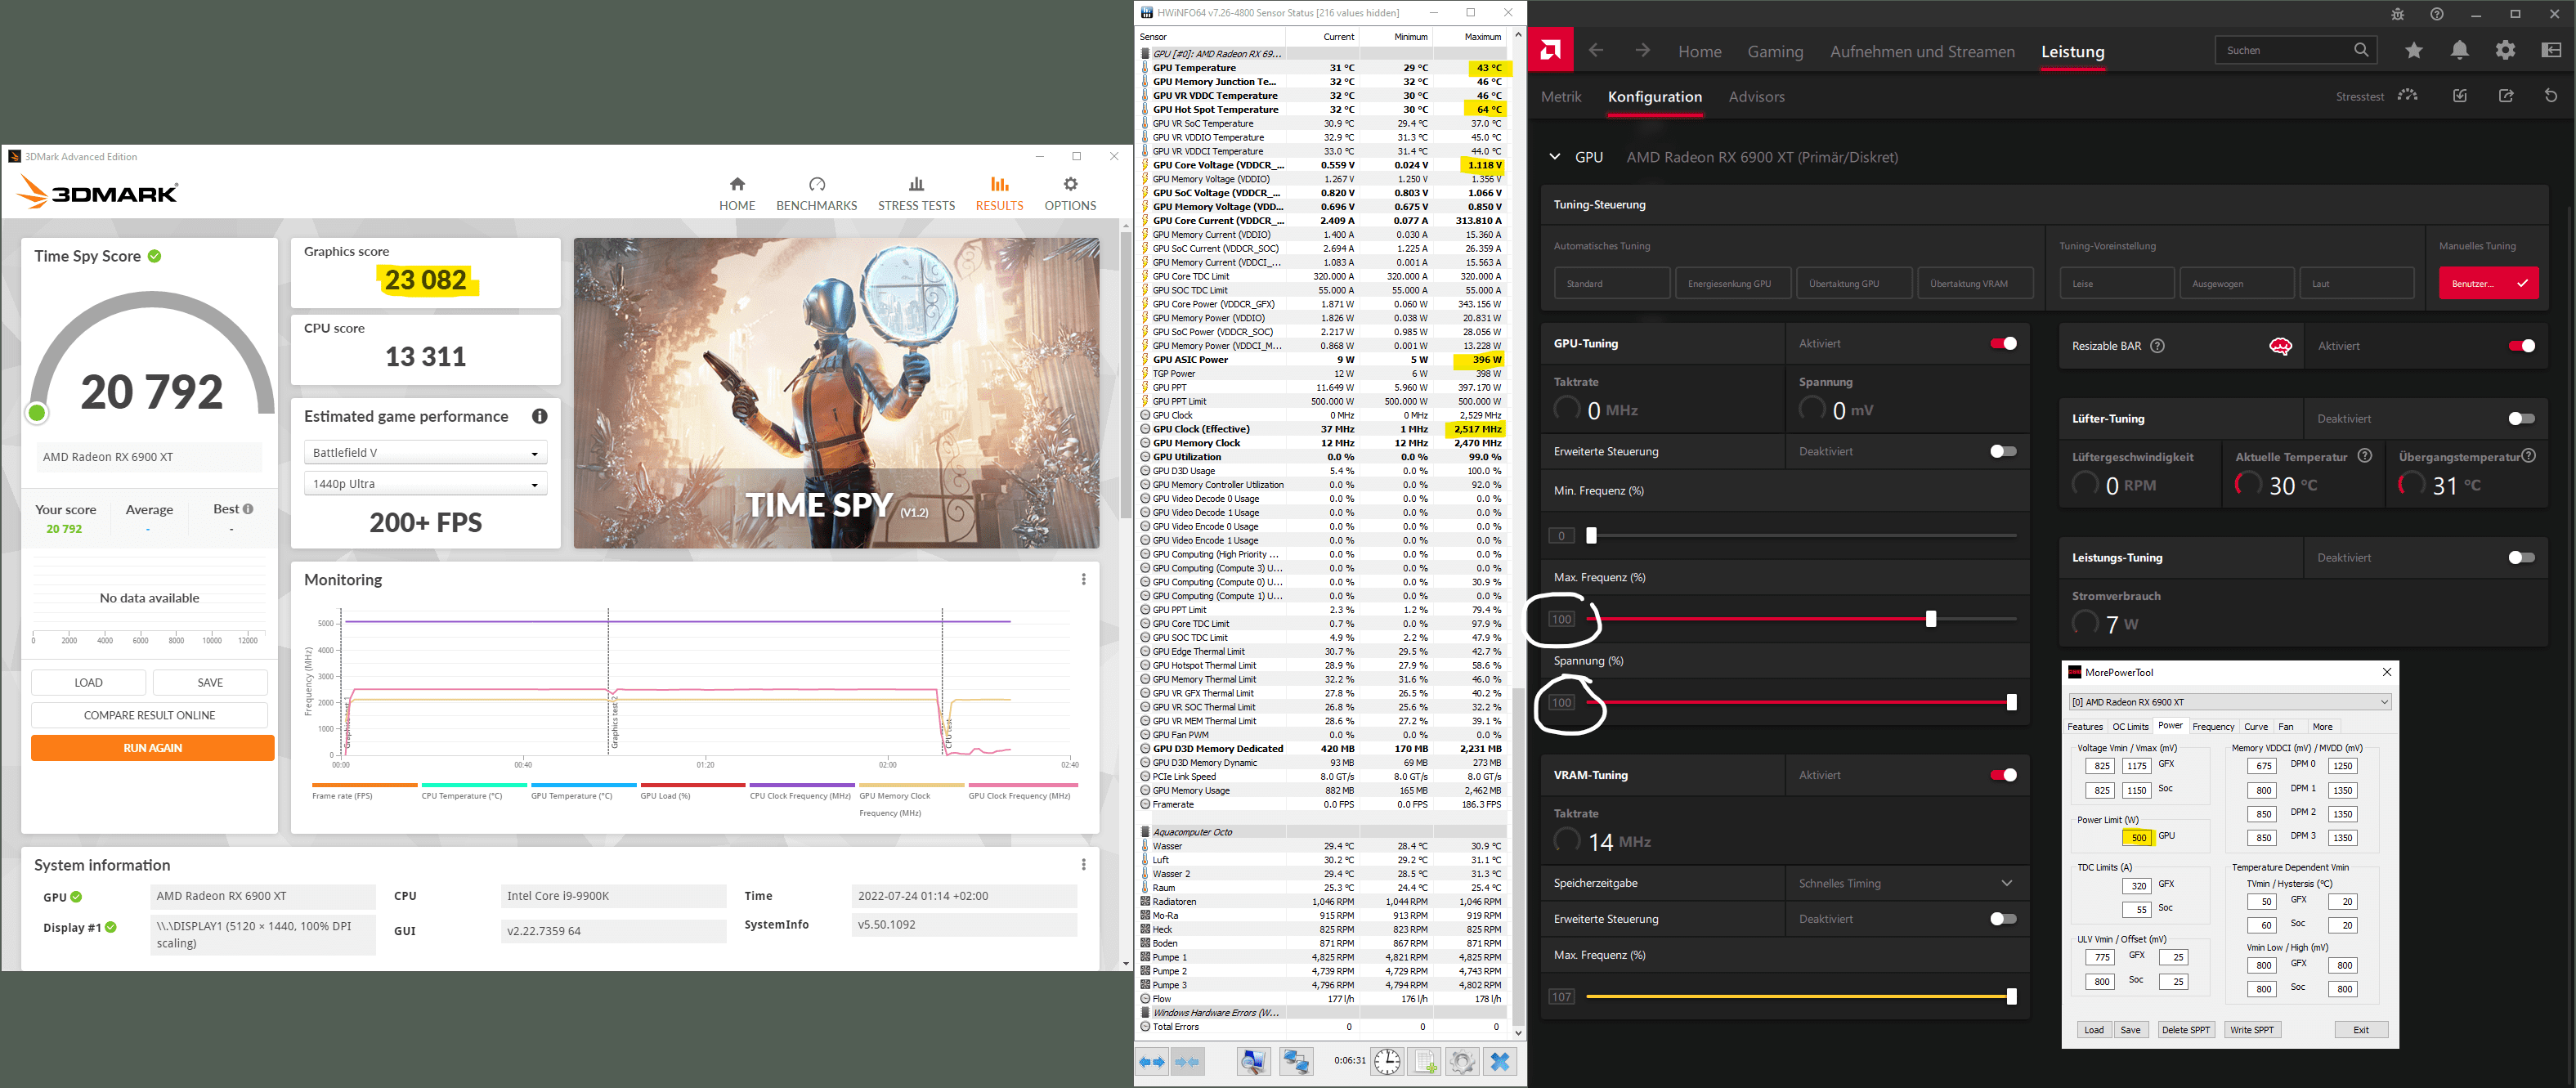Toggle VRAM Erweiterte Steuerung switch
2576x1088 pixels.
(2003, 919)
